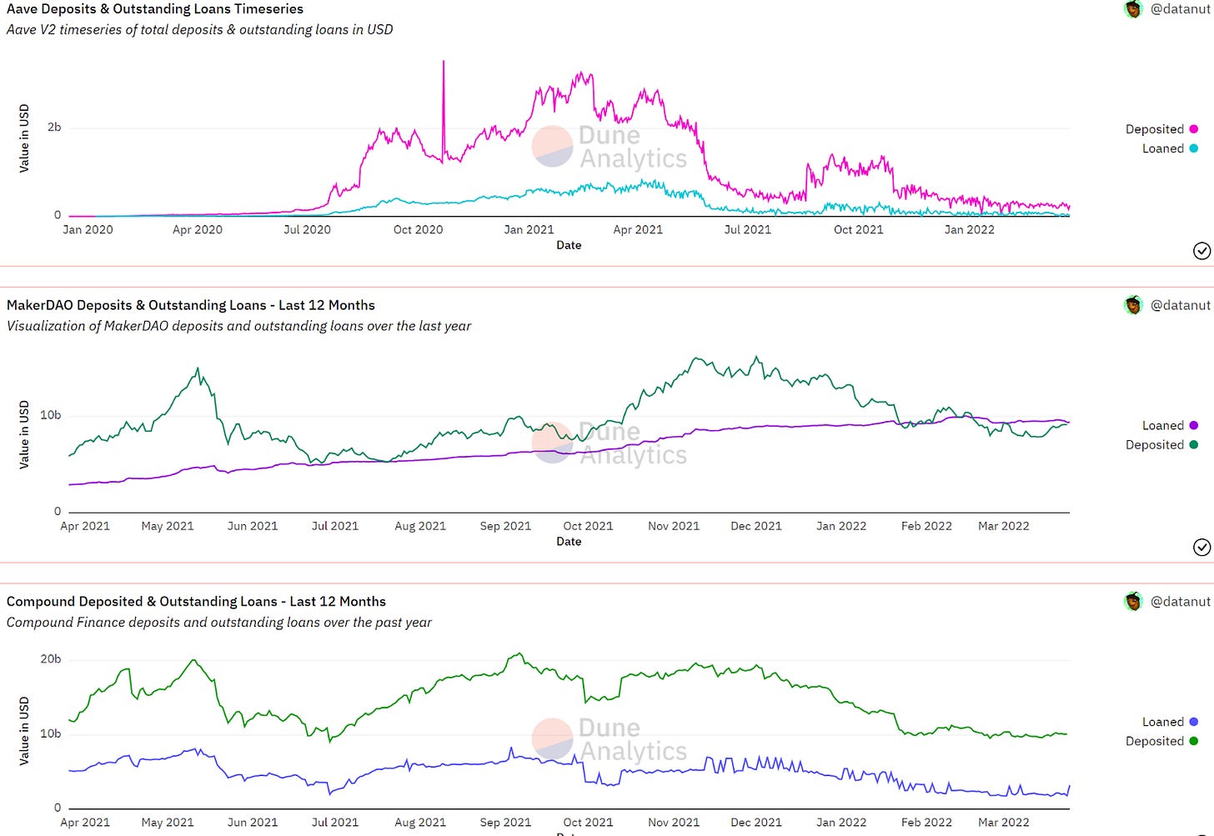Click Nov 2021 label on MakerDAO axis
Image resolution: width=1214 pixels, height=836 pixels.
674,526
